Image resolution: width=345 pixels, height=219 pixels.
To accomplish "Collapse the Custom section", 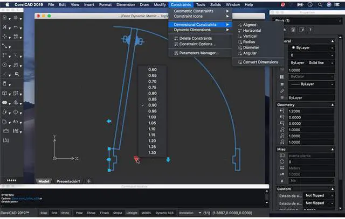I will [333, 189].
